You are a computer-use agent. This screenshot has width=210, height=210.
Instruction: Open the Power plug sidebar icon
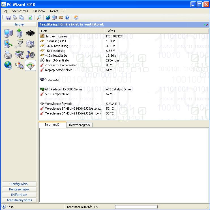click(x=19, y=65)
